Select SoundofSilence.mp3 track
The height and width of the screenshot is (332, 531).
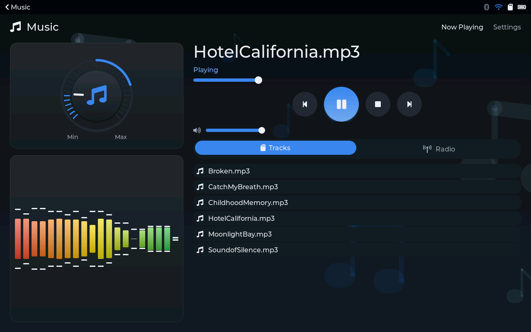coord(357,250)
